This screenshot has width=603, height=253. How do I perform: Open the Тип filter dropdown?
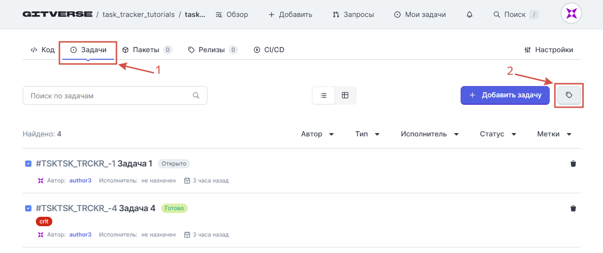[x=367, y=134]
